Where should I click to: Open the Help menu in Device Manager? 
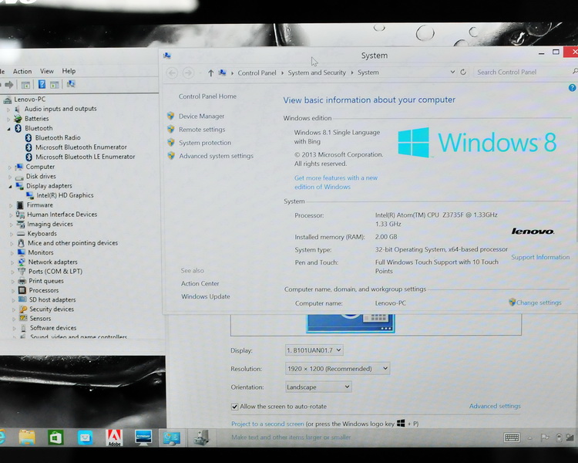[x=69, y=71]
